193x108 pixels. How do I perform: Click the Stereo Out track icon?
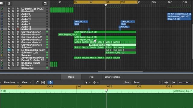2,68
